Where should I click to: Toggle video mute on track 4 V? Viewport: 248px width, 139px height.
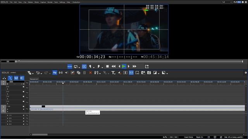23,92
